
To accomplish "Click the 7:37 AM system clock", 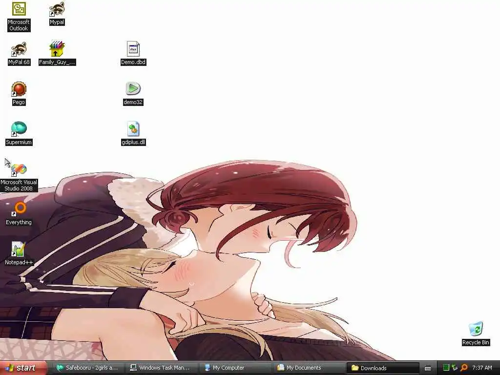I will click(482, 368).
